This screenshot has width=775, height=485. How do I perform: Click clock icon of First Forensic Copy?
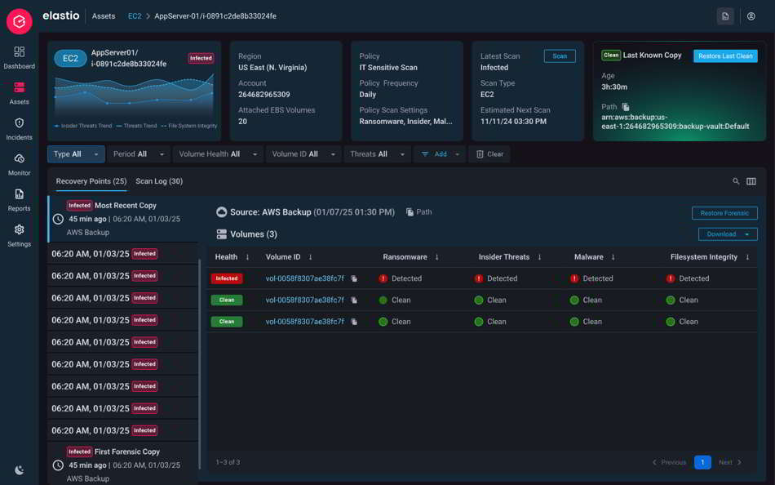pos(58,465)
